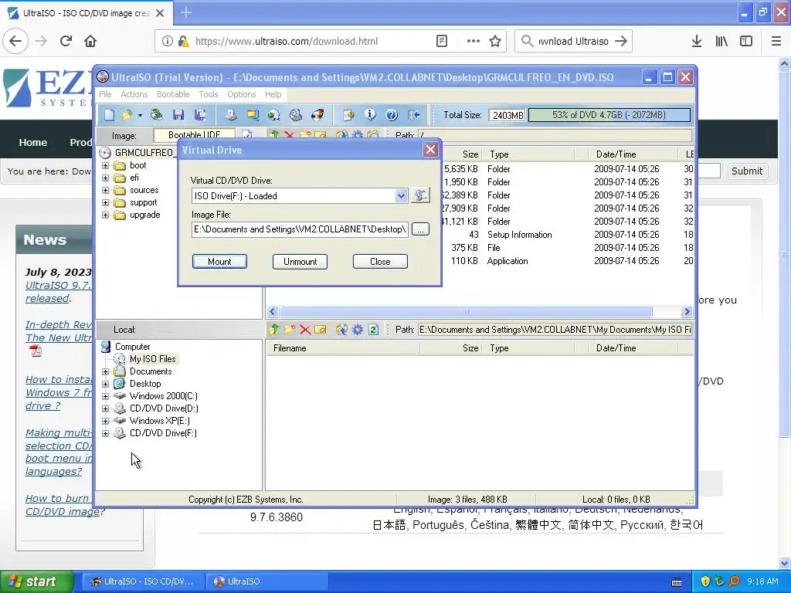Click Close button in Virtual Drive dialog
The height and width of the screenshot is (593, 791).
pos(380,261)
